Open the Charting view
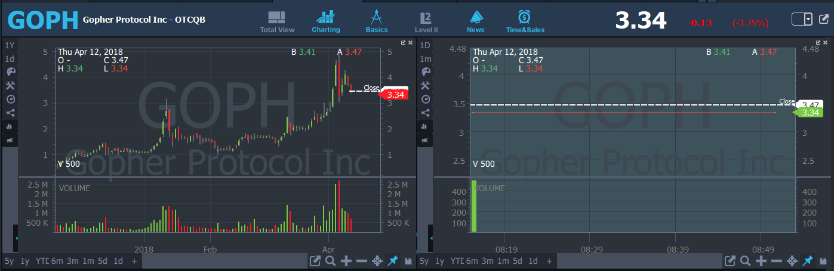 [x=325, y=21]
